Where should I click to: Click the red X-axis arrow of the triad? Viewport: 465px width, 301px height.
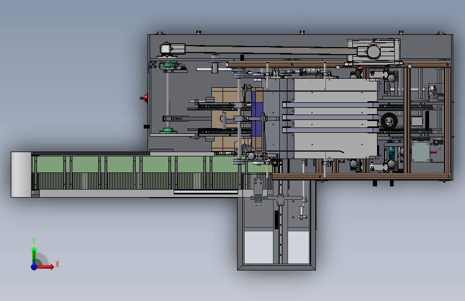point(45,267)
